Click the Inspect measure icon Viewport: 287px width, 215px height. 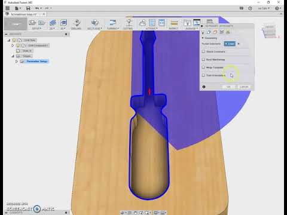click(x=174, y=23)
